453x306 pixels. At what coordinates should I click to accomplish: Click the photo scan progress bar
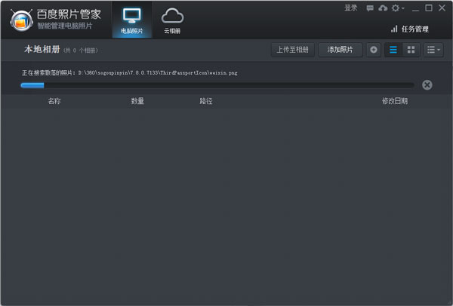[x=217, y=85]
